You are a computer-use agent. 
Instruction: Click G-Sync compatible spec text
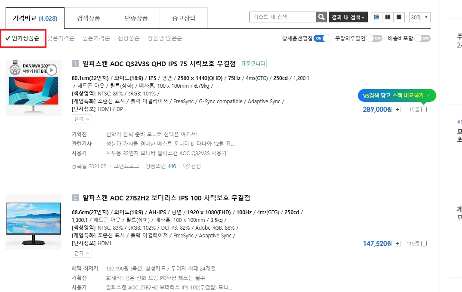(221, 101)
